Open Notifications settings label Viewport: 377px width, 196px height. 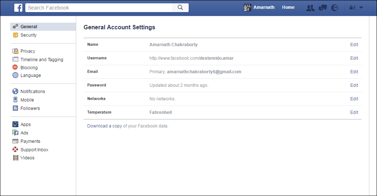point(33,91)
